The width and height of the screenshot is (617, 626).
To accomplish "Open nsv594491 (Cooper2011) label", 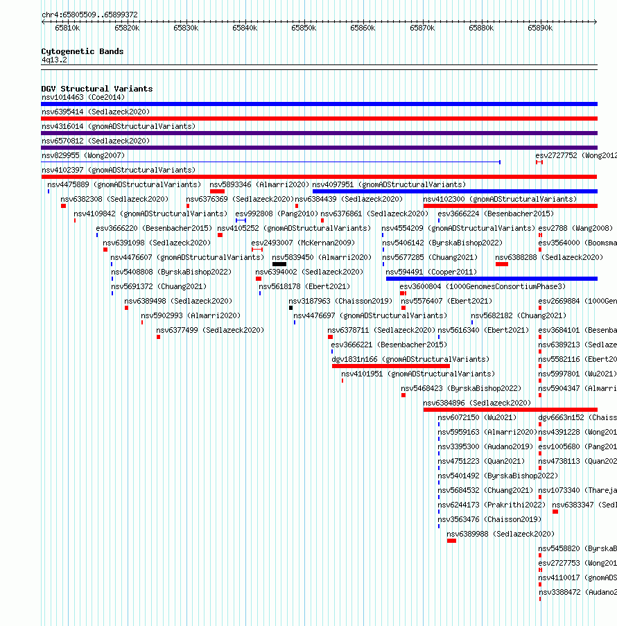I will point(431,272).
